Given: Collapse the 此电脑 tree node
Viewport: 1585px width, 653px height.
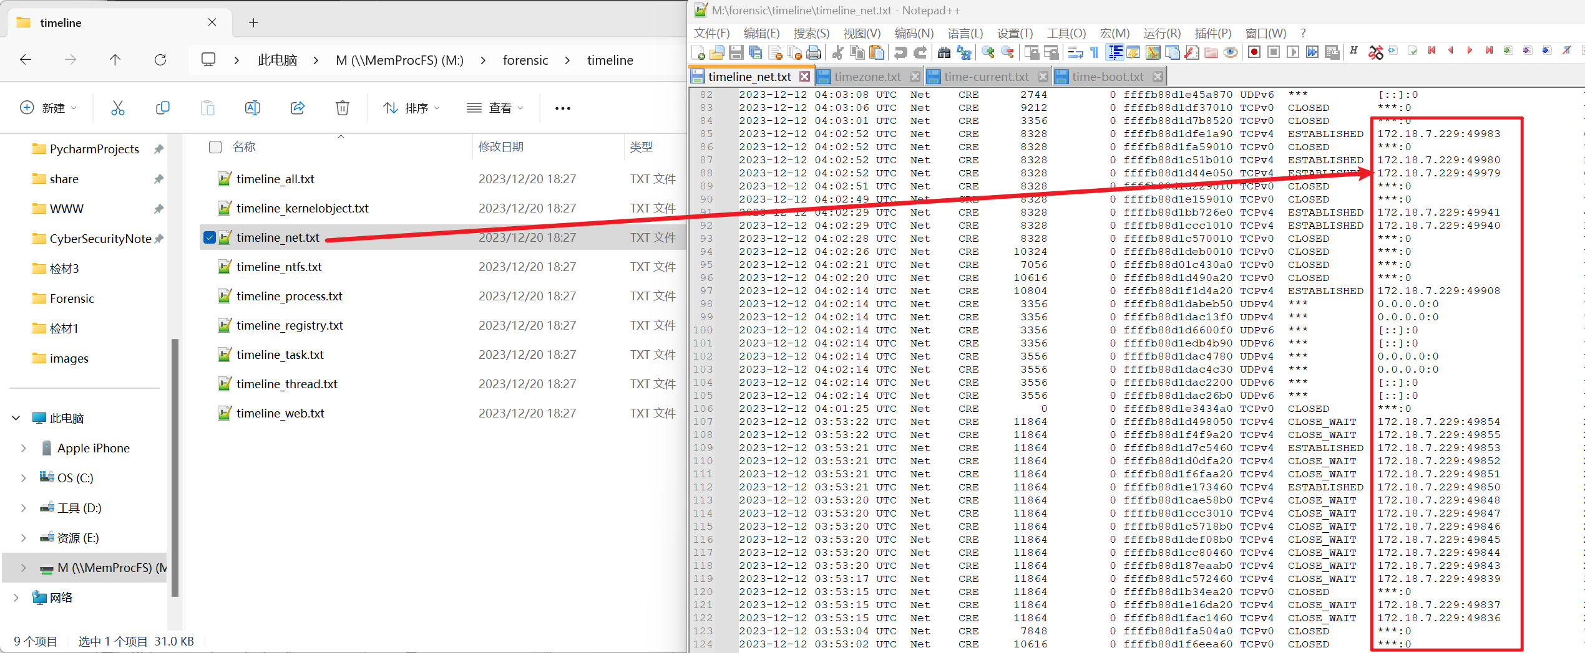Looking at the screenshot, I should (x=16, y=418).
